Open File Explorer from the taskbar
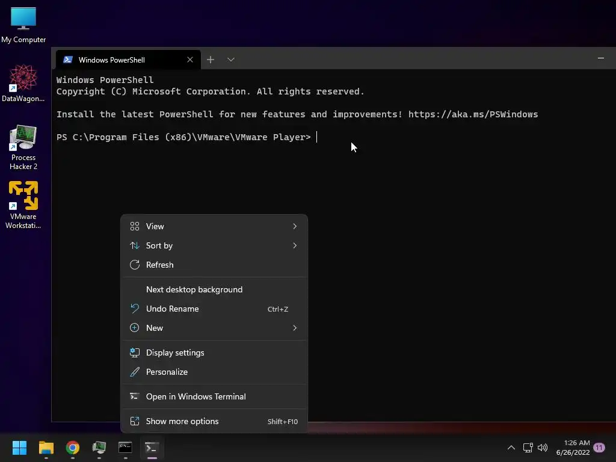616x462 pixels. (46, 448)
